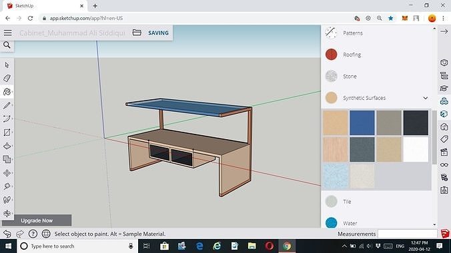
Task: Open the Components panel icon
Action: point(444,101)
